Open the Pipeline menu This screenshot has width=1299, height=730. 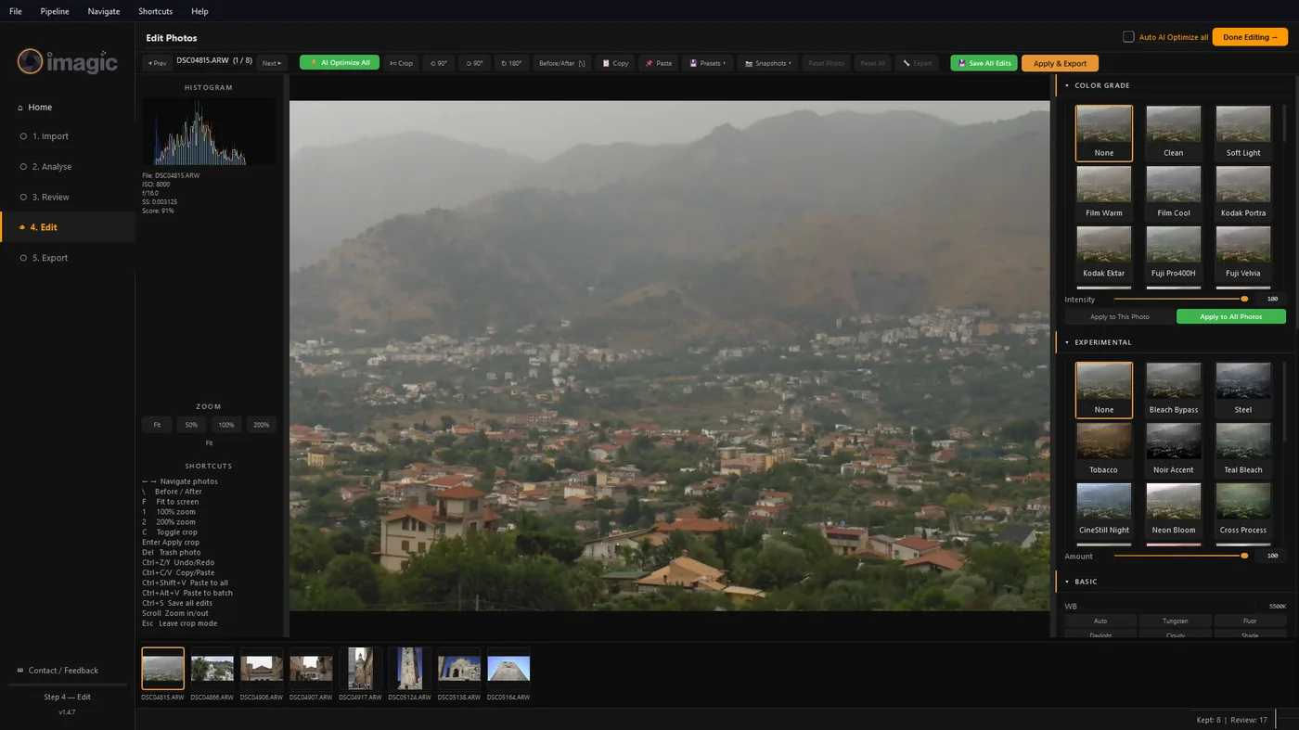point(55,11)
